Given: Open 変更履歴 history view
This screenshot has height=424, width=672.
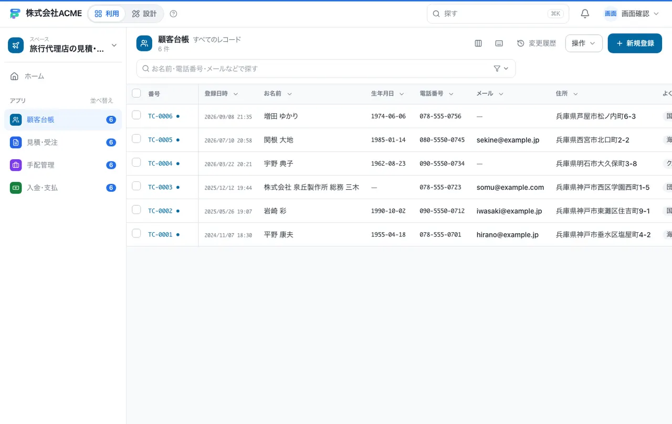Looking at the screenshot, I should tap(537, 44).
